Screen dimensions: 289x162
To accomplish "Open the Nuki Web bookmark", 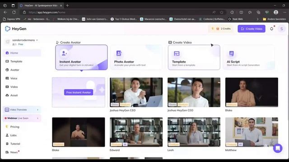I will [236, 19].
